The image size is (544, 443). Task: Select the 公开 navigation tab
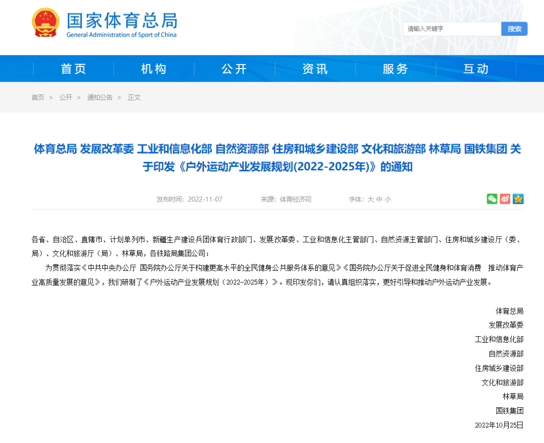[x=235, y=69]
